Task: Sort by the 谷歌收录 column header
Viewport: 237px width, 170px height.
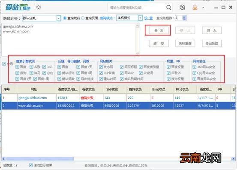Action: [91, 89]
